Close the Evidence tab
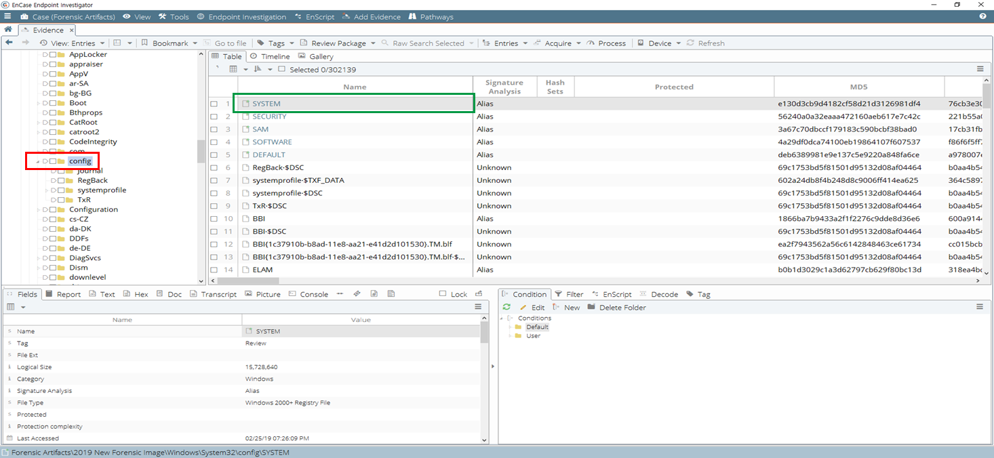Viewport: 994px width, 458px height. click(71, 30)
